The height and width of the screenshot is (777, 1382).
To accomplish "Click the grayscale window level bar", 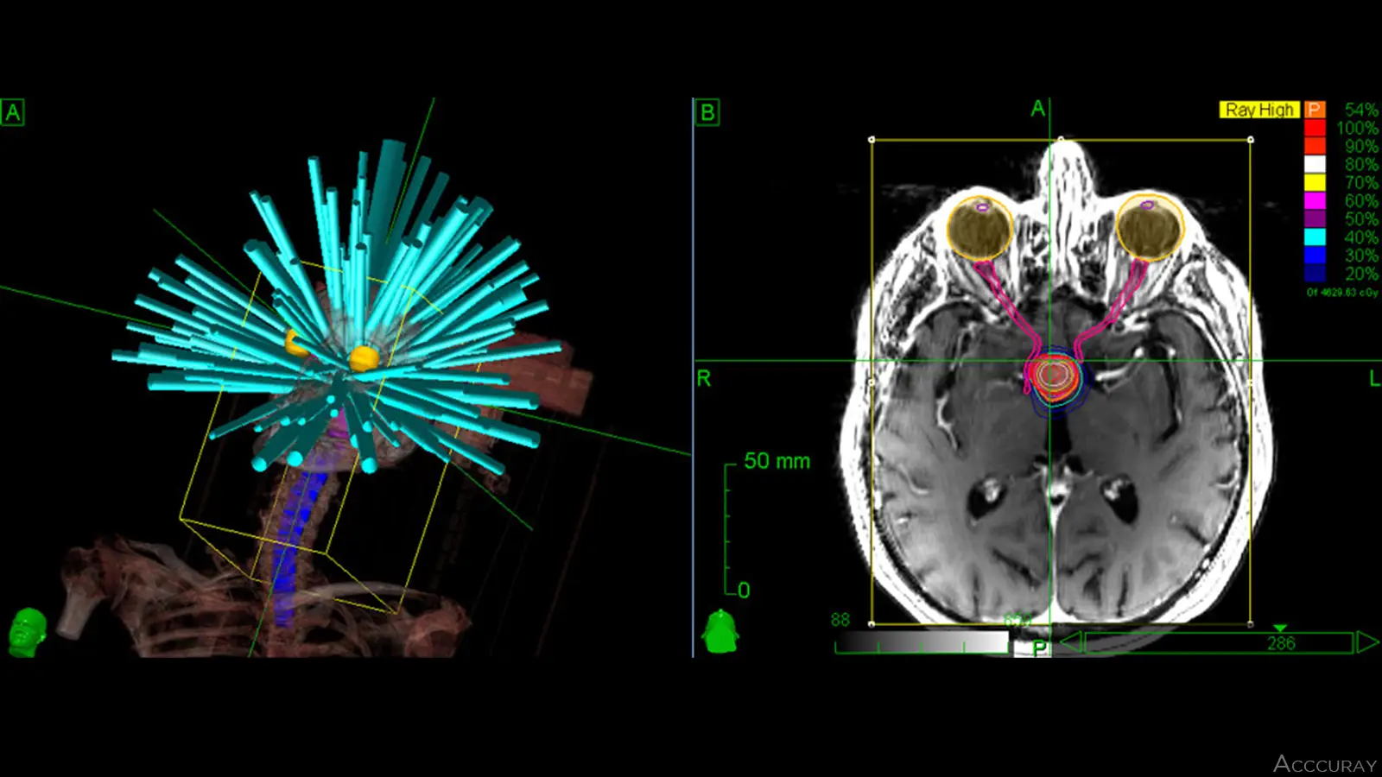I will coord(922,642).
